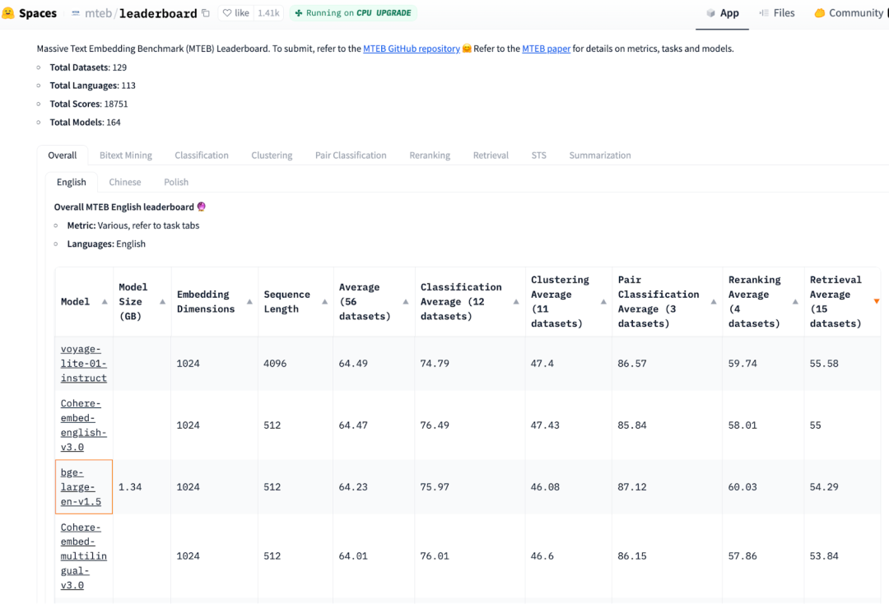Open the mteb organization page
The width and height of the screenshot is (889, 604).
coord(98,13)
